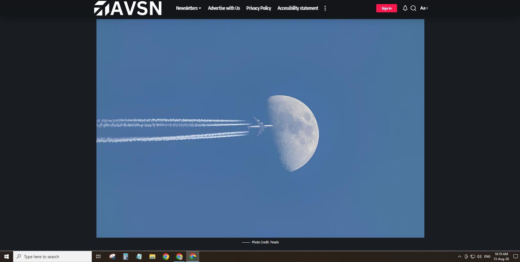Image resolution: width=520 pixels, height=262 pixels.
Task: Open the Aa font size control
Action: [424, 8]
